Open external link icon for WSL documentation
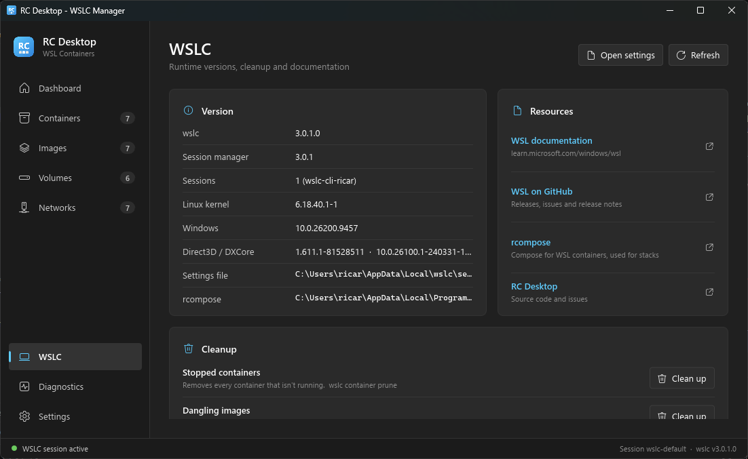The width and height of the screenshot is (748, 459). 709,146
